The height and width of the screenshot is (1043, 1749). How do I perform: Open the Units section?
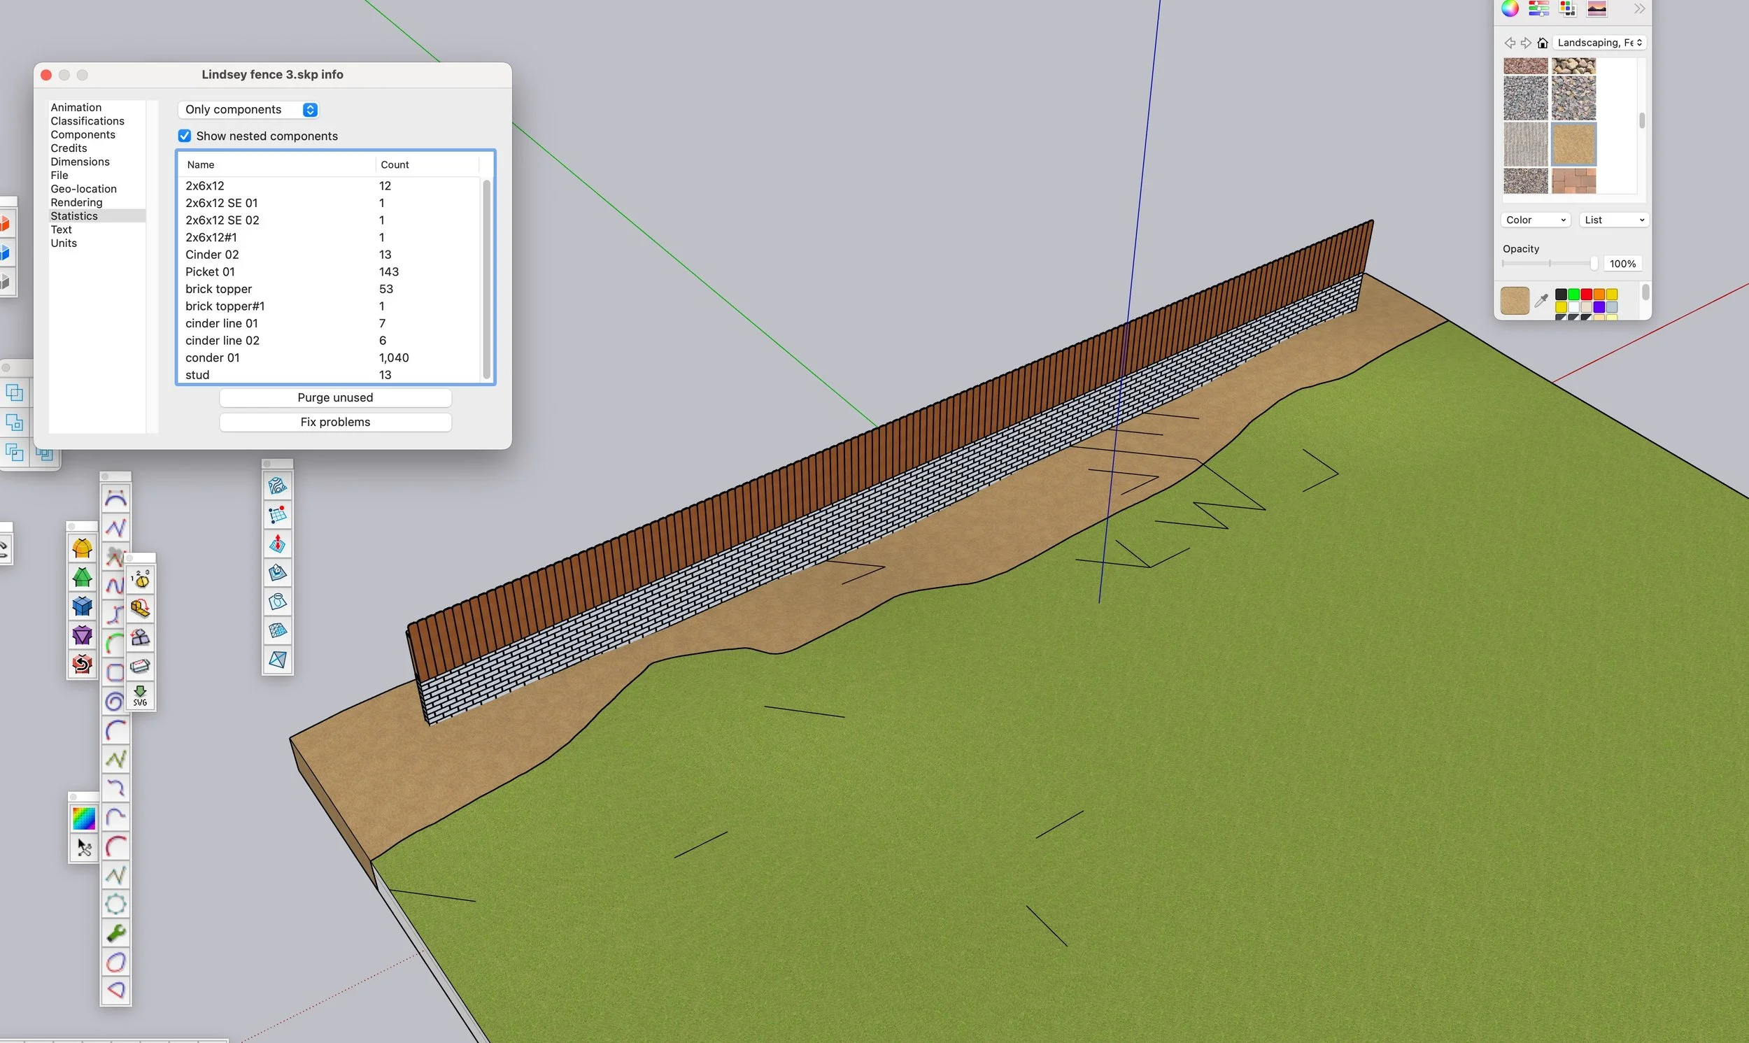(63, 243)
